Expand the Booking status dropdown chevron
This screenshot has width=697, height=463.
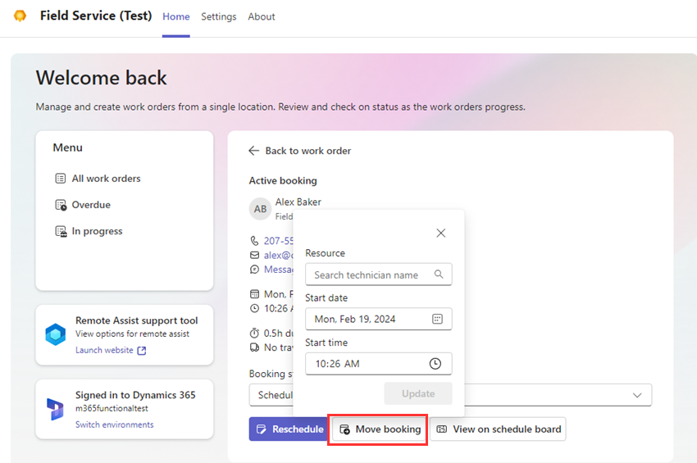[637, 395]
